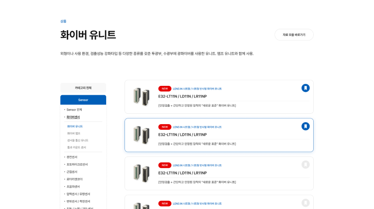The width and height of the screenshot is (374, 209).
Task: Expand 포토마이크로센서 category in sidebar
Action: [77, 164]
